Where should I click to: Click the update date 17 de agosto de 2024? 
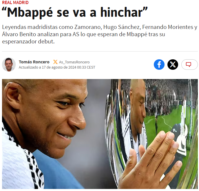pos(59,67)
